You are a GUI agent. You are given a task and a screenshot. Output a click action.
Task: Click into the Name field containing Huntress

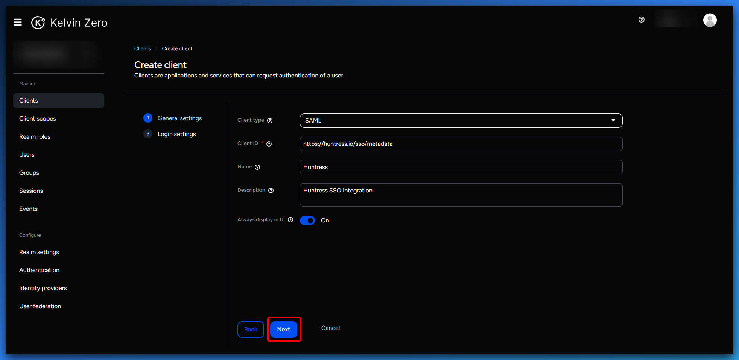461,167
